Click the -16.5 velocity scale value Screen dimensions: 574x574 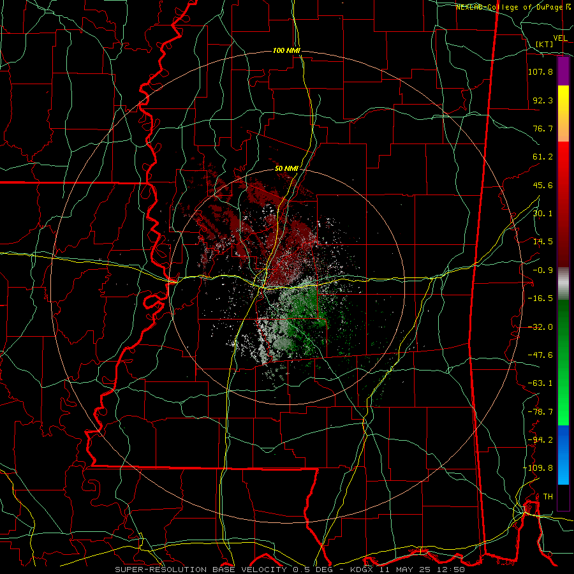coord(540,298)
